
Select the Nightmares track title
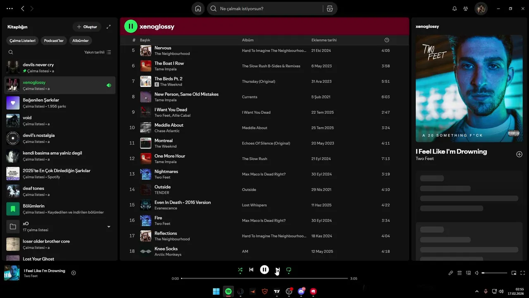tap(166, 171)
